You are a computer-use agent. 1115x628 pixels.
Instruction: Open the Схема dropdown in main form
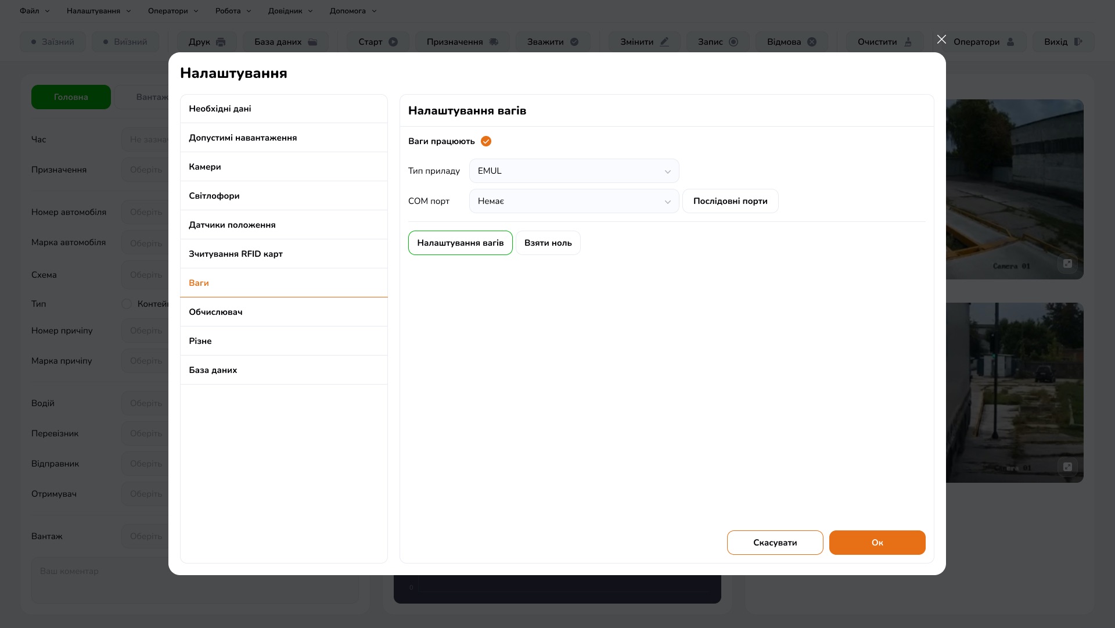(145, 275)
